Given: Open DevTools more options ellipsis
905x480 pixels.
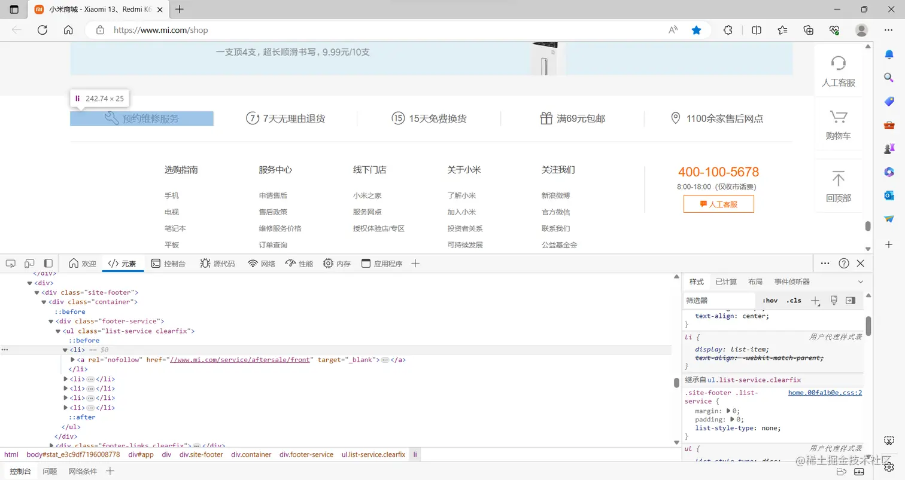Looking at the screenshot, I should 825,264.
